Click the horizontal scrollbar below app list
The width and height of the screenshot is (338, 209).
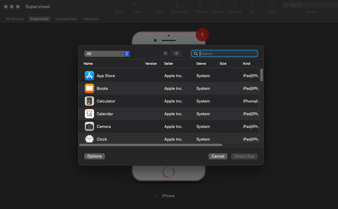tap(151, 145)
